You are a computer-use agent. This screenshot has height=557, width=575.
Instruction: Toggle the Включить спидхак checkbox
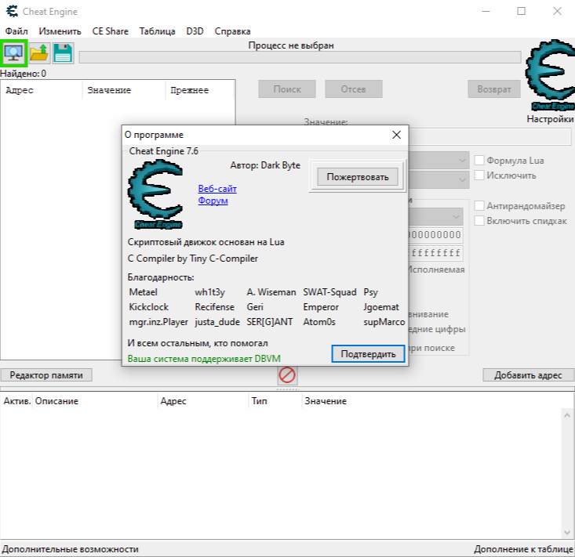tap(479, 221)
